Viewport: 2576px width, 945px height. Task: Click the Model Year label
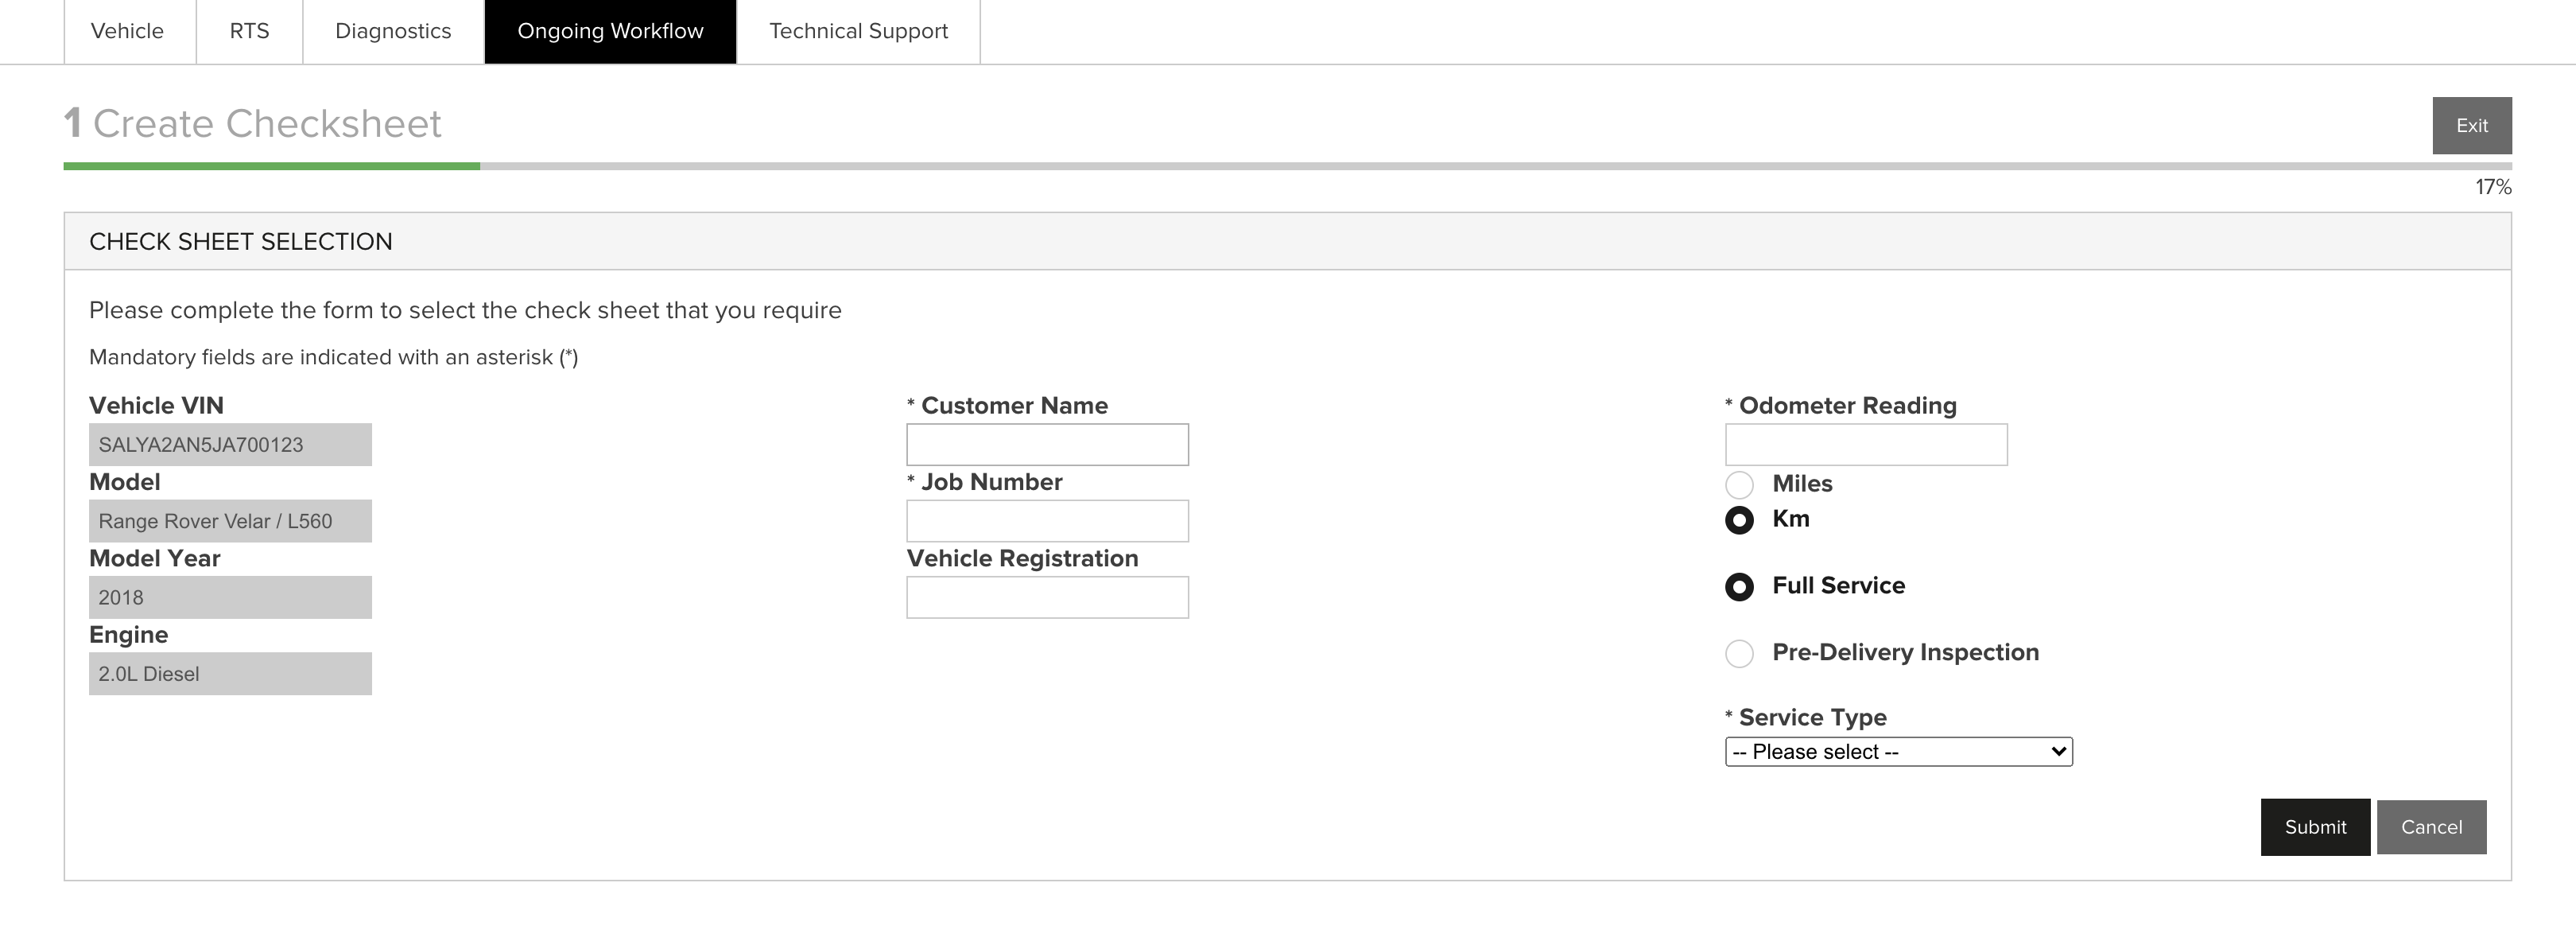click(x=154, y=558)
